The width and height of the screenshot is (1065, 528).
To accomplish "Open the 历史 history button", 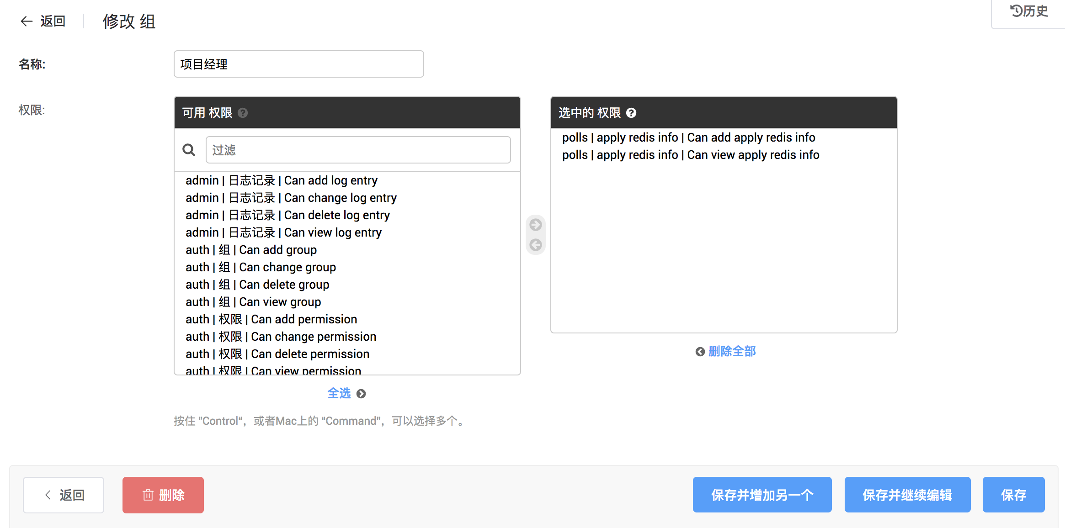I will point(1029,11).
